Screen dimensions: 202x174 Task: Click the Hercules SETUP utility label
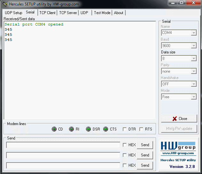[178, 160]
